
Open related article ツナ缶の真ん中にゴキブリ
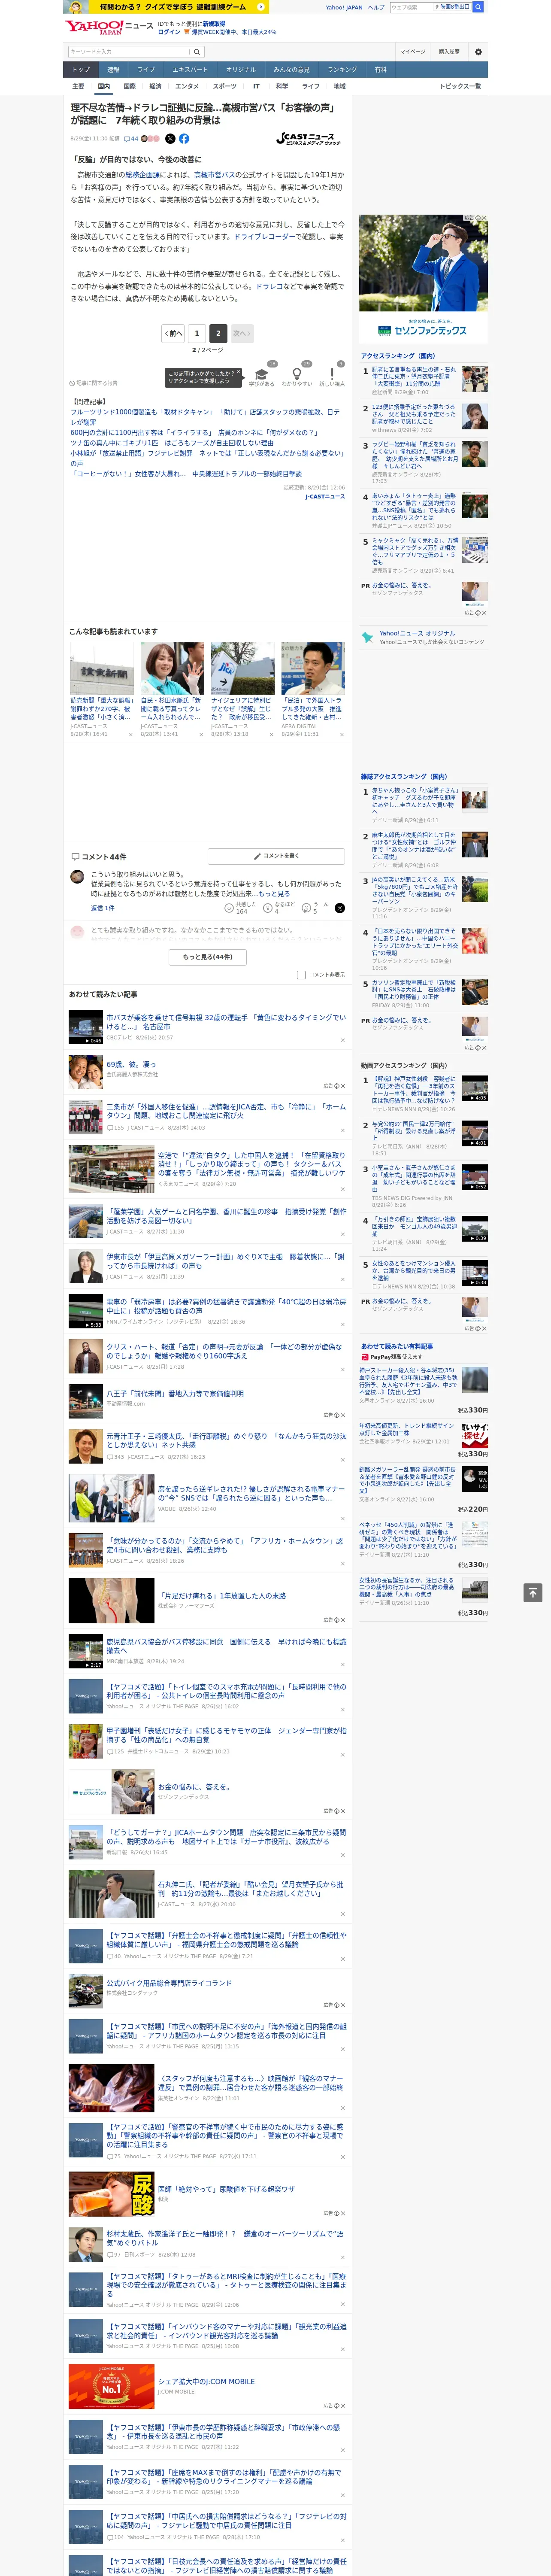click(x=172, y=442)
